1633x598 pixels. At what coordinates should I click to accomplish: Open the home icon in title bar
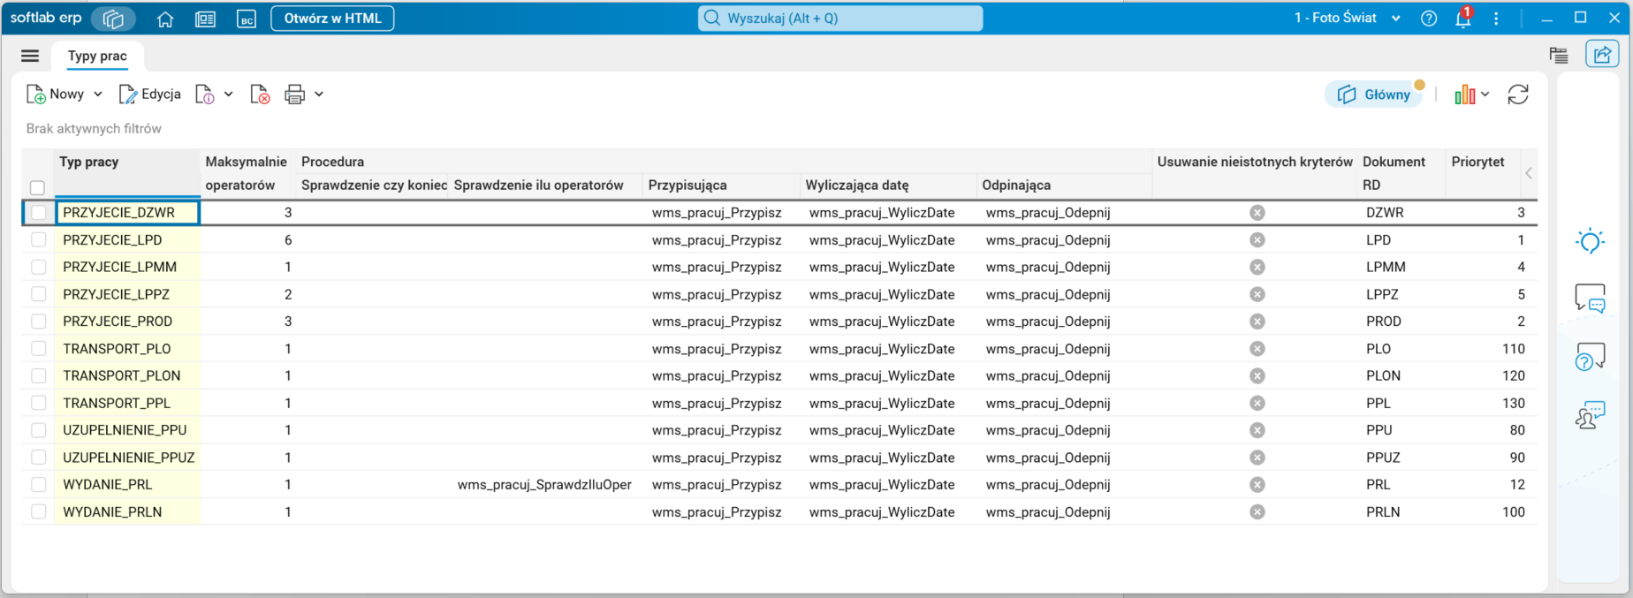165,19
